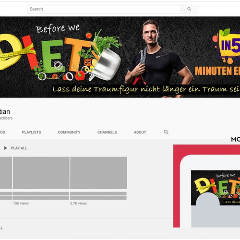Click the channel search magnifier icon
Screen dimensions: 240x240
166,132
